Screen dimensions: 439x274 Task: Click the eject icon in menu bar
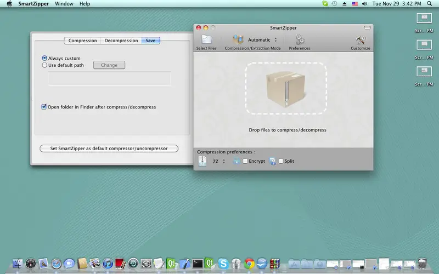pos(345,4)
